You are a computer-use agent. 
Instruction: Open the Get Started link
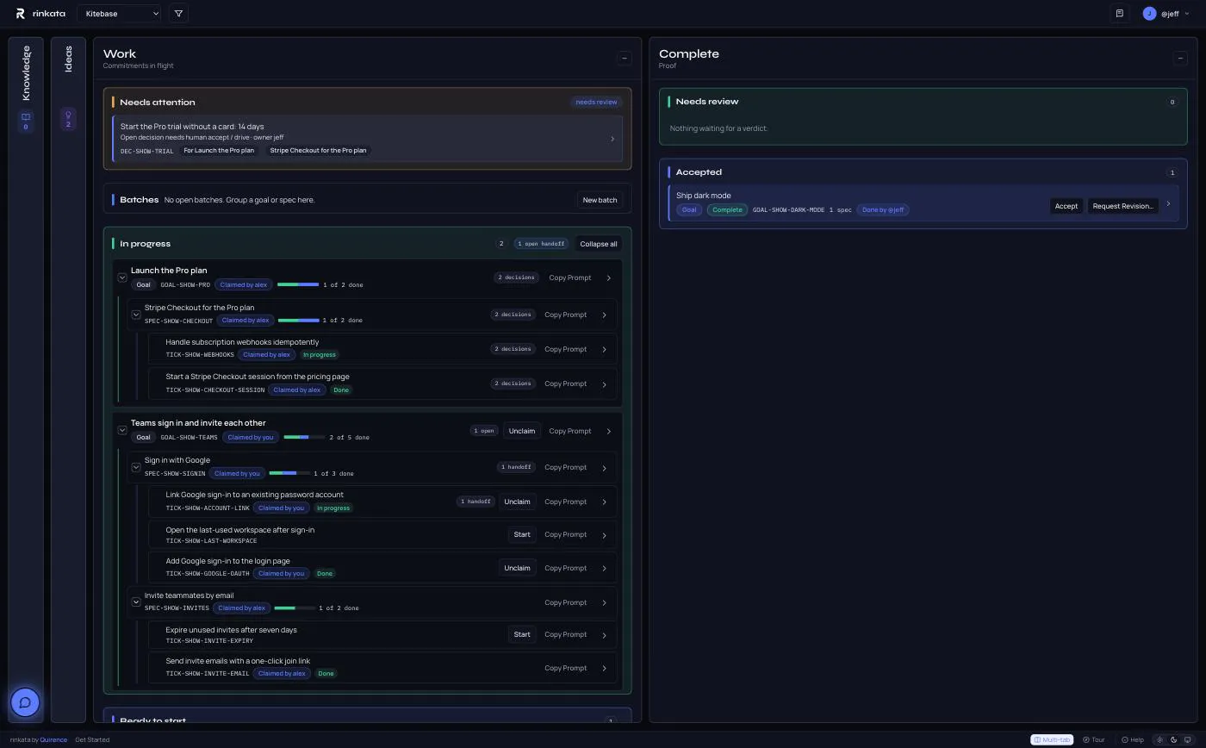[x=92, y=740]
